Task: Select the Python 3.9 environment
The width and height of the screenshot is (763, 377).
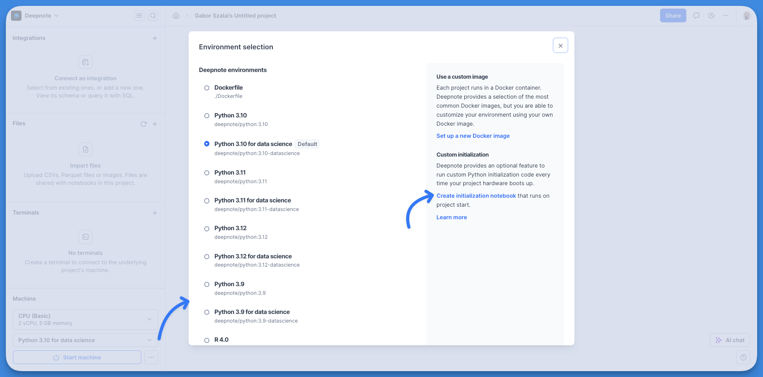Action: [x=207, y=285]
